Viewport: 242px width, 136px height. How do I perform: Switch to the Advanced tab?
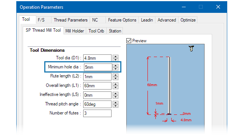click(167, 20)
